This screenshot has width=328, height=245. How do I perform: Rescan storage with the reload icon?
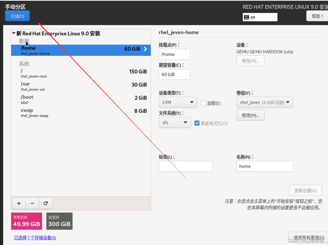[x=46, y=203]
